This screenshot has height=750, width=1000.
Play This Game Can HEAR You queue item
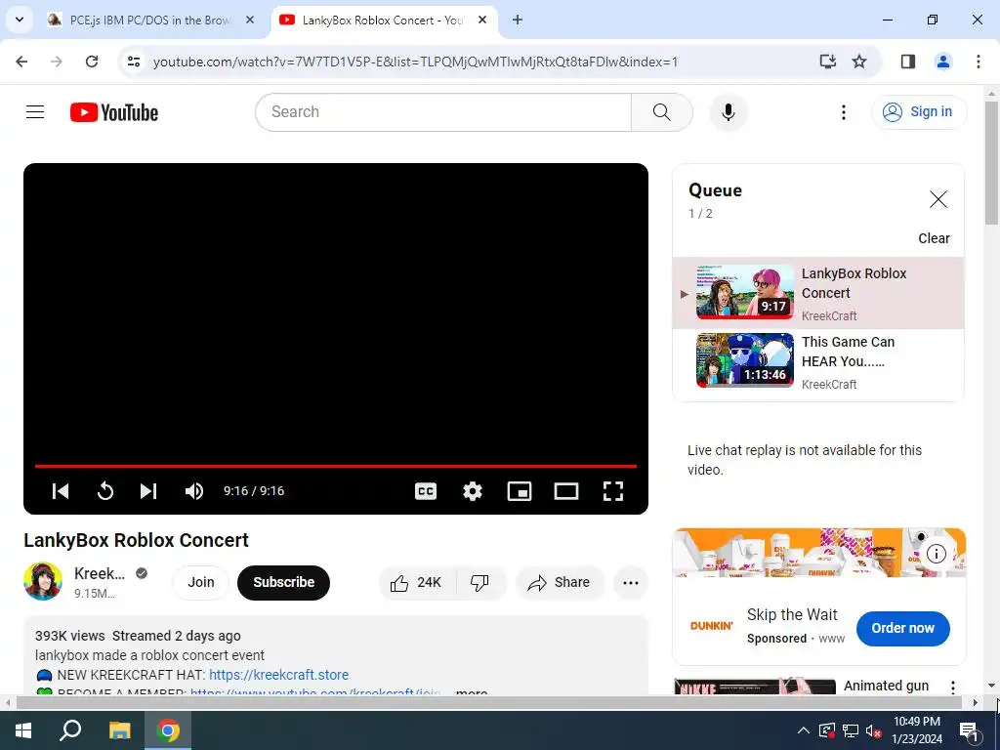pyautogui.click(x=818, y=361)
